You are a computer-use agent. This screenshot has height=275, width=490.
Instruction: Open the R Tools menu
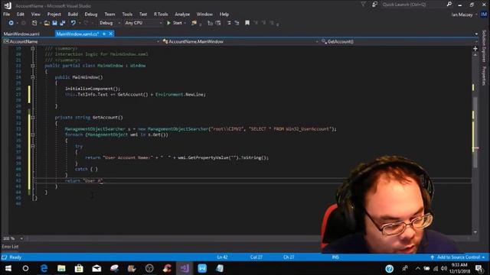(x=161, y=15)
